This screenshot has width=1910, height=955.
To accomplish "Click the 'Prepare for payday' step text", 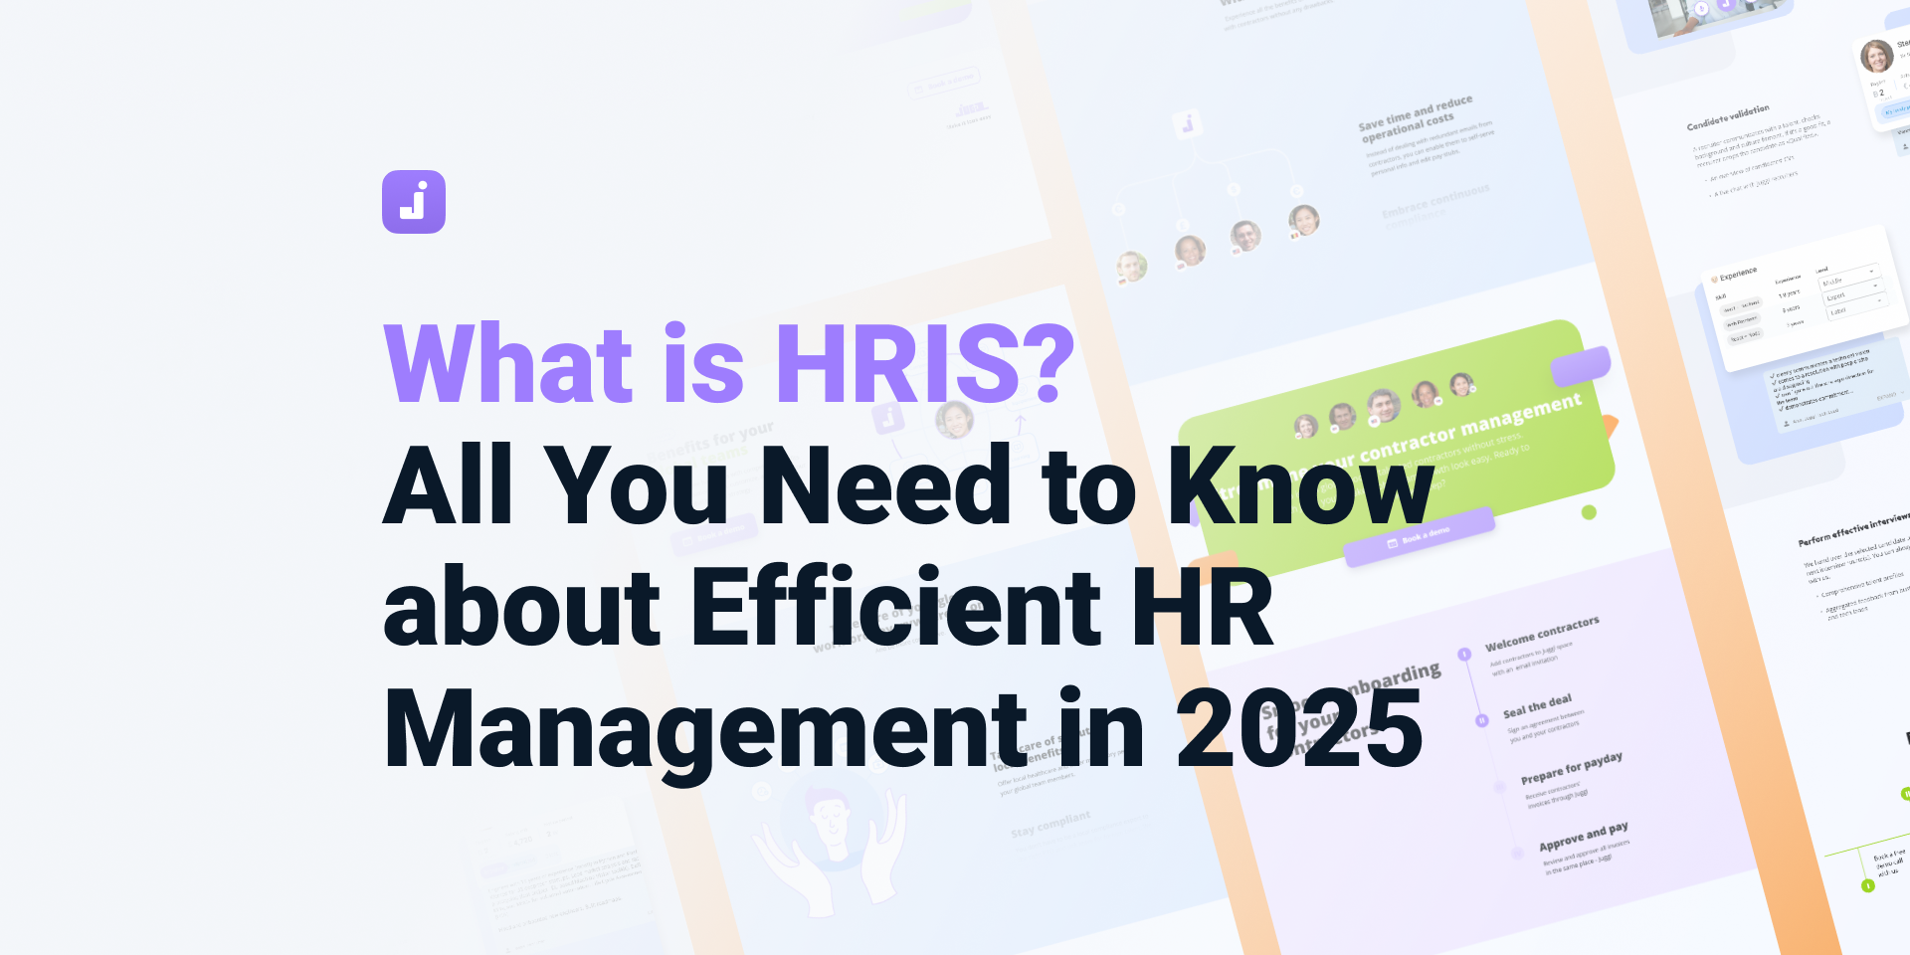I will (1571, 767).
